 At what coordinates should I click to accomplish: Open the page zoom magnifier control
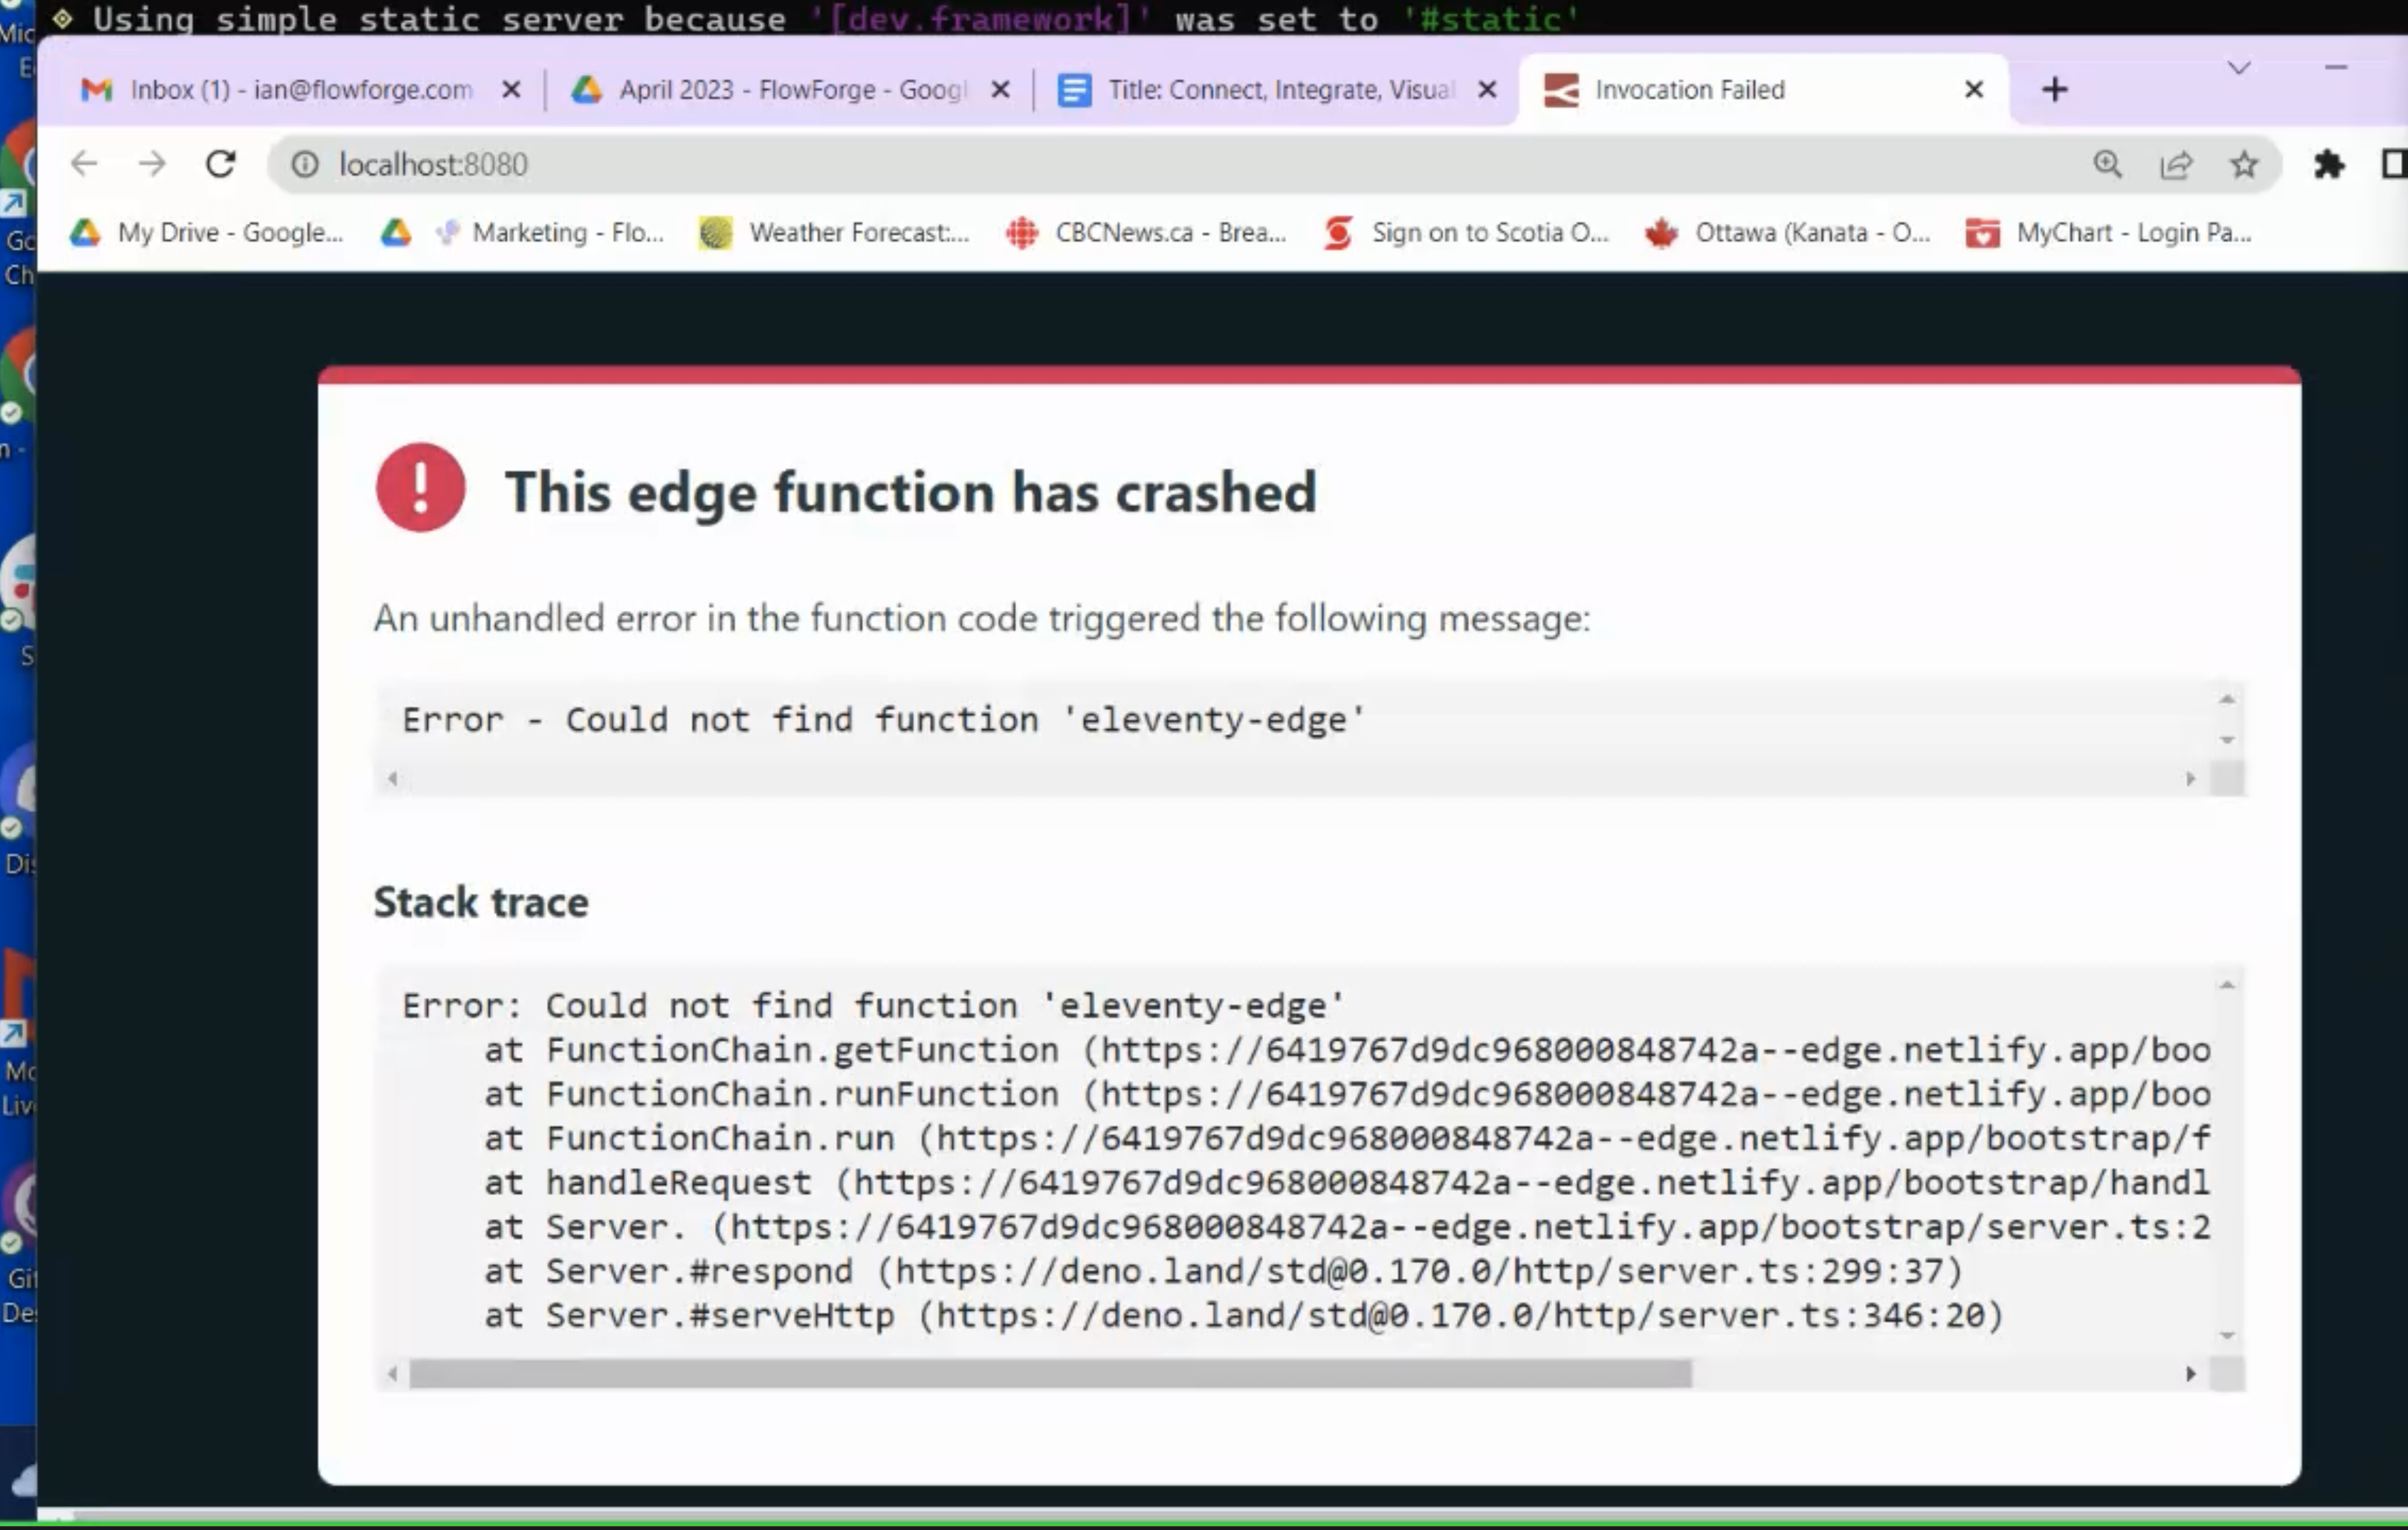coord(2109,164)
